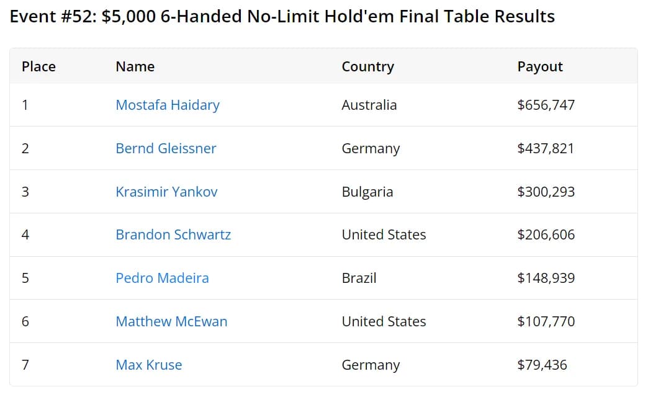Click the Country column header
The image size is (648, 397).
tap(367, 66)
